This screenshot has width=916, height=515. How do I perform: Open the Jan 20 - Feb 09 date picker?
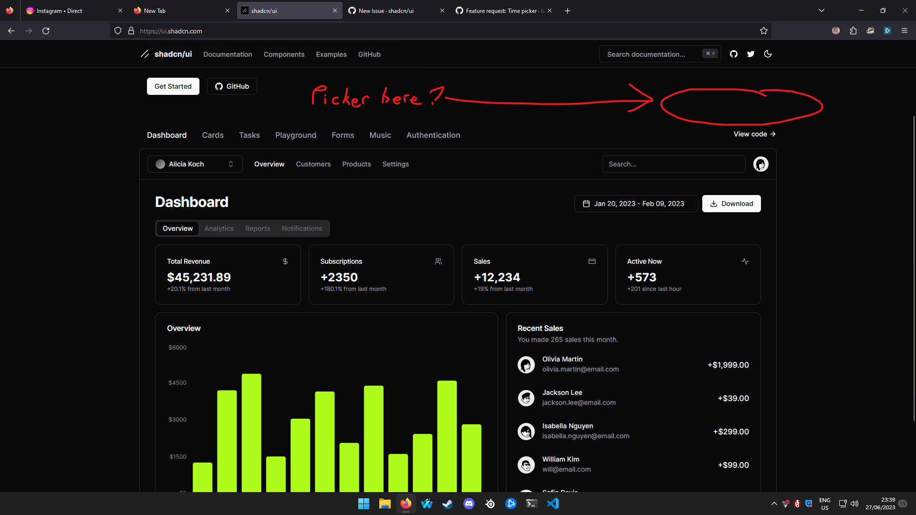tap(635, 204)
